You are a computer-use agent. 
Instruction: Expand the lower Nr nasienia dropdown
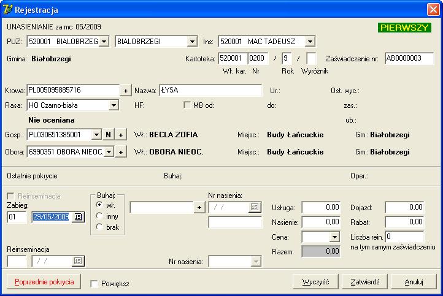point(256,262)
